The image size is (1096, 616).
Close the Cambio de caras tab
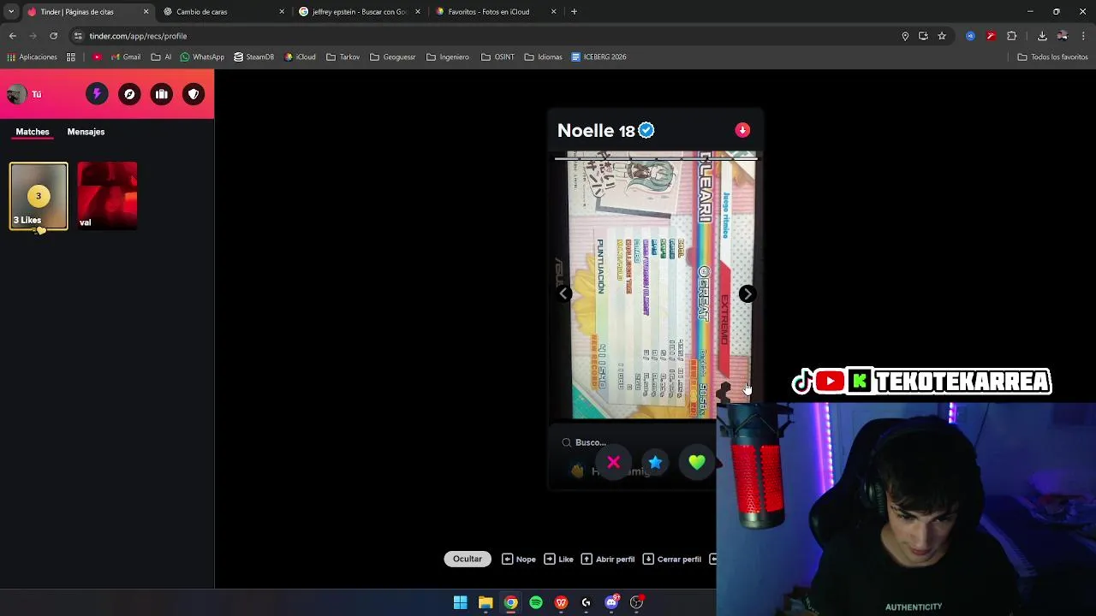tap(282, 12)
